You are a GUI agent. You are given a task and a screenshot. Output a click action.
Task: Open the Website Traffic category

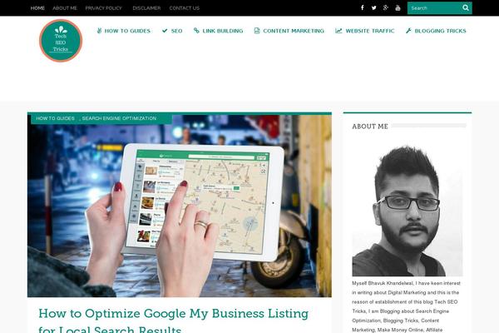pos(370,31)
